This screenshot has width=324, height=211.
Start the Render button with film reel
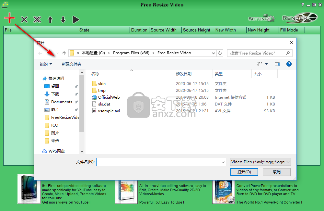[300, 18]
